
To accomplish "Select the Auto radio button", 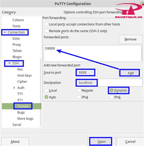I will pos(46,97).
